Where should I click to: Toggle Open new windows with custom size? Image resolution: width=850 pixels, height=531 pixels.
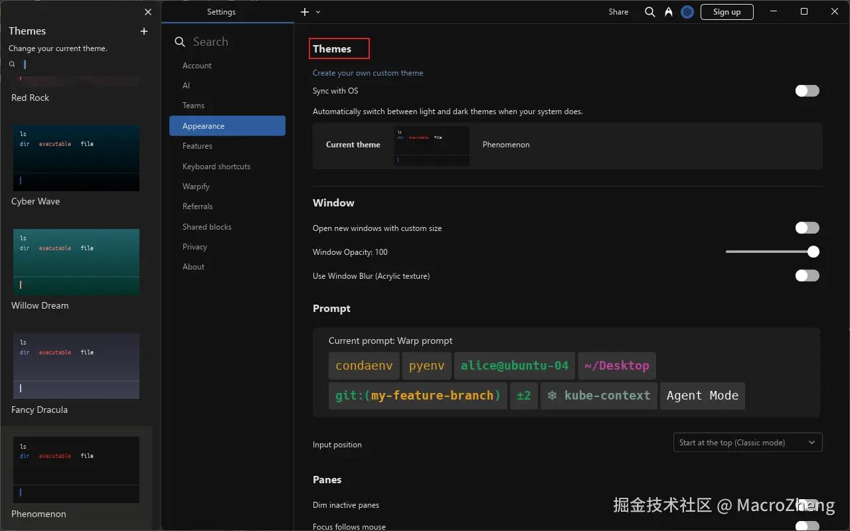click(807, 228)
